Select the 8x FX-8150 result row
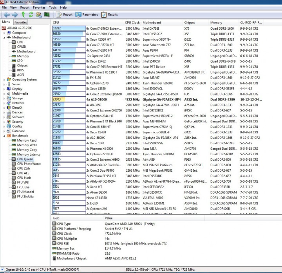Image resolution: width=282 pixels, height=273 pixels. [157, 77]
